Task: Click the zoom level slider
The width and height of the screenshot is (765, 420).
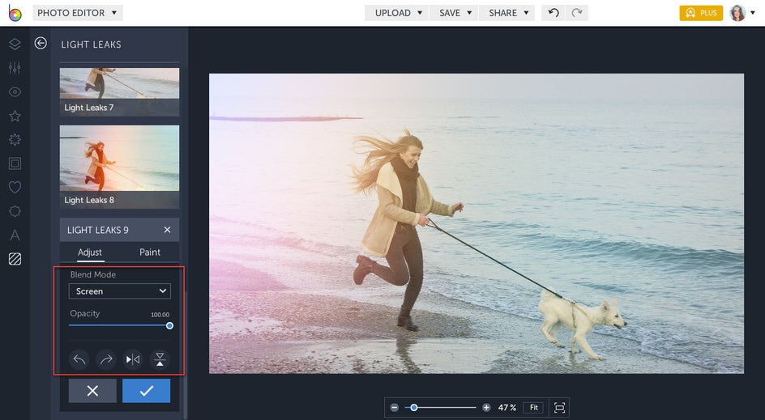Action: [x=441, y=407]
